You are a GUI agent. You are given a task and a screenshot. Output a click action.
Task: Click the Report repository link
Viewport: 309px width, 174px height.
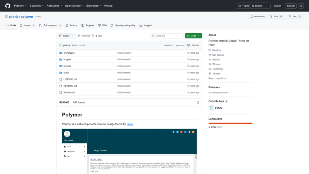(217, 78)
